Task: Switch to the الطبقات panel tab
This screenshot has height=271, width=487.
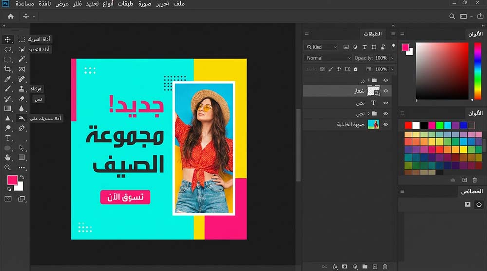Action: click(x=373, y=34)
